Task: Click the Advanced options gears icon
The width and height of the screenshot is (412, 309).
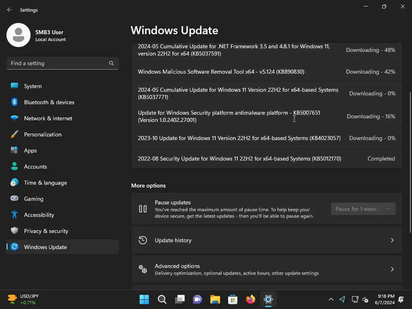Action: [x=143, y=269]
